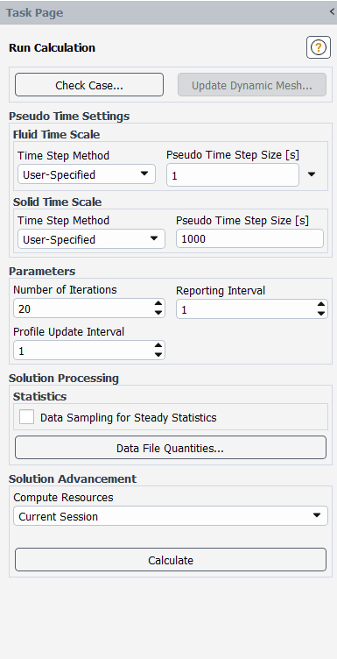Open Fluid Time Scale Time Step Method dropdown
Viewport: 337px width, 659px height.
pos(87,174)
